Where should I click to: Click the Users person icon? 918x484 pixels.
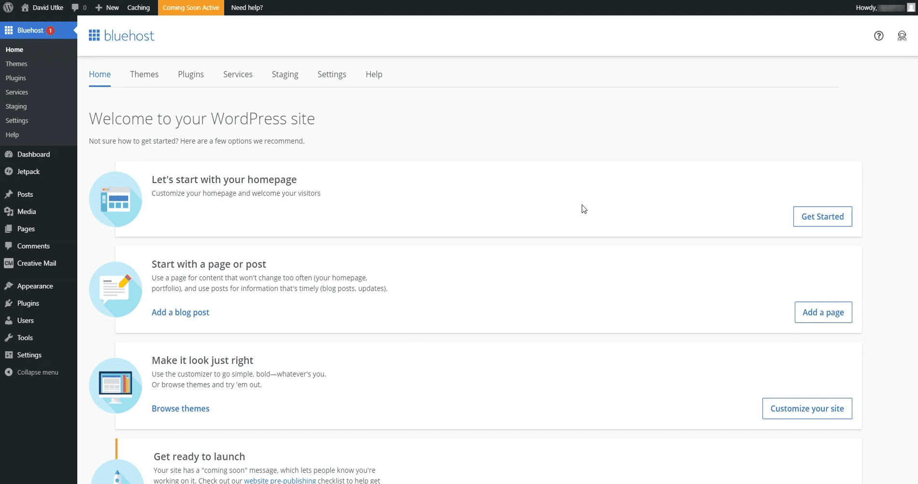[x=9, y=320]
